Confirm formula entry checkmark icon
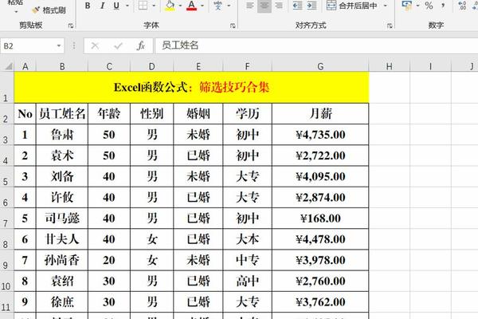Viewport: 478px width, 319px height. (118, 46)
